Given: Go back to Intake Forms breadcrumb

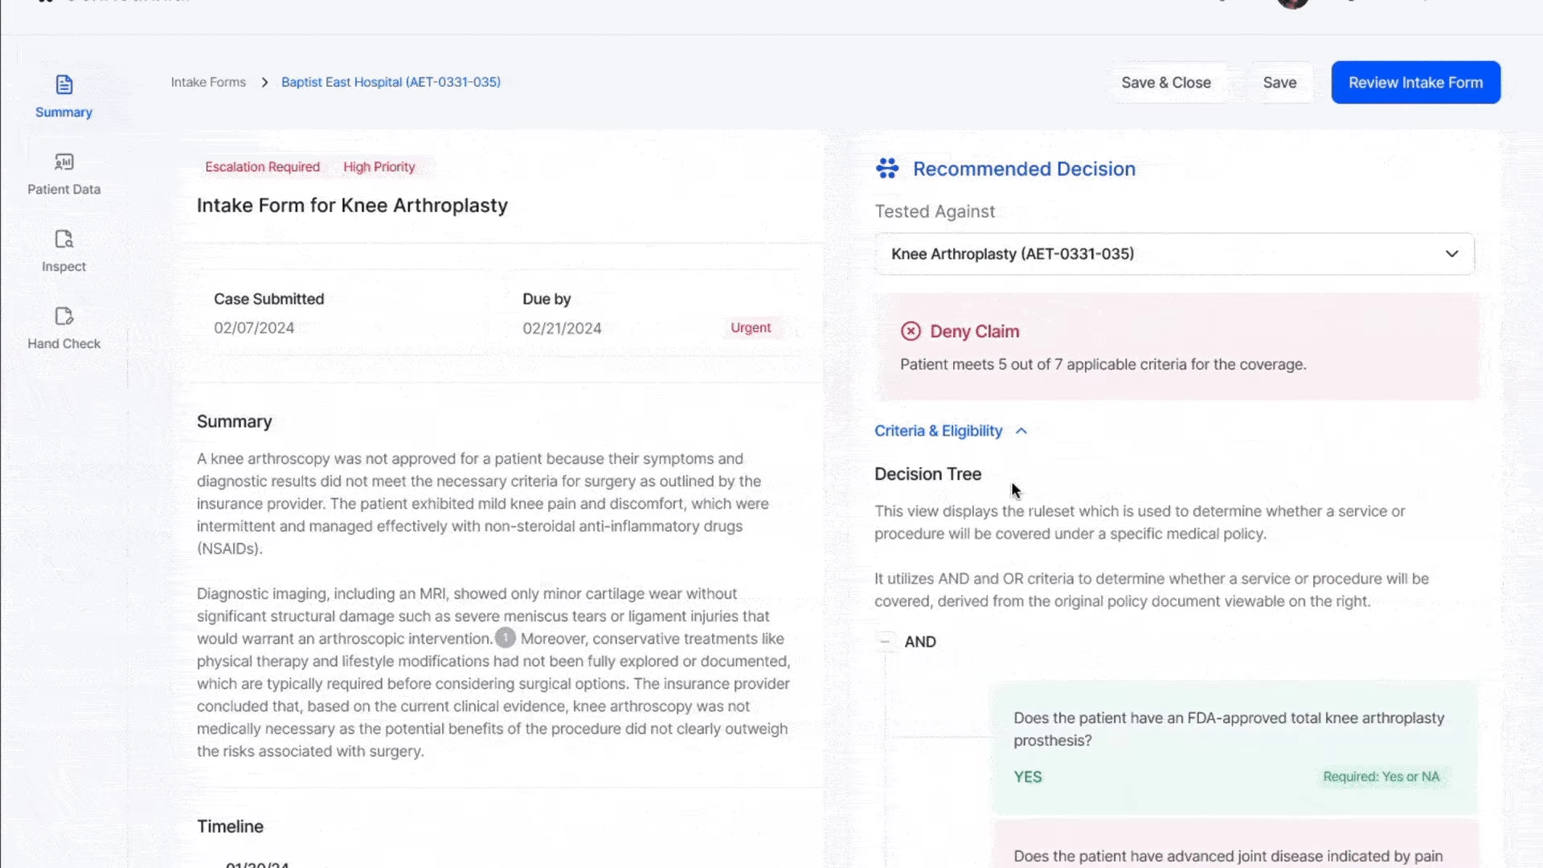Looking at the screenshot, I should point(208,82).
